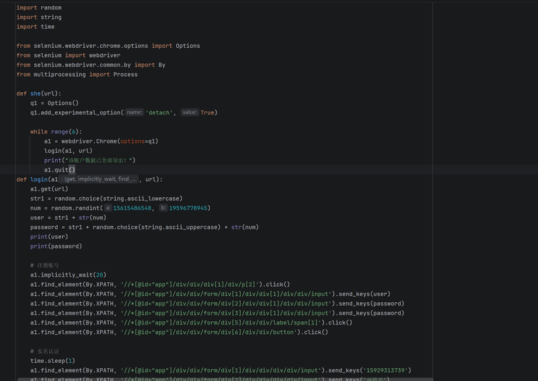Click the Chinese print string in she()
This screenshot has height=381, width=538.
[100, 160]
